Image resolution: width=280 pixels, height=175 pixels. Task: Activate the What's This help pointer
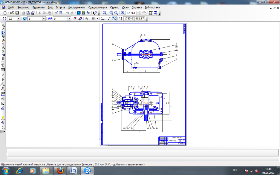tap(95, 13)
